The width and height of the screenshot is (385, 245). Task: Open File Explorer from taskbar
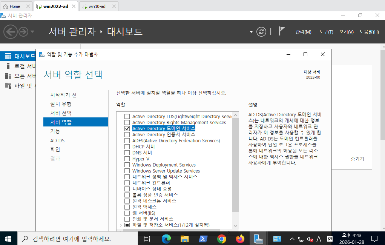pyautogui.click(x=184, y=239)
